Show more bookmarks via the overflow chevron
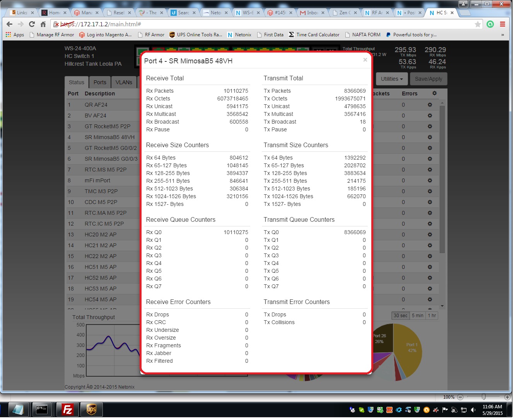Image resolution: width=514 pixels, height=418 pixels. click(x=502, y=35)
